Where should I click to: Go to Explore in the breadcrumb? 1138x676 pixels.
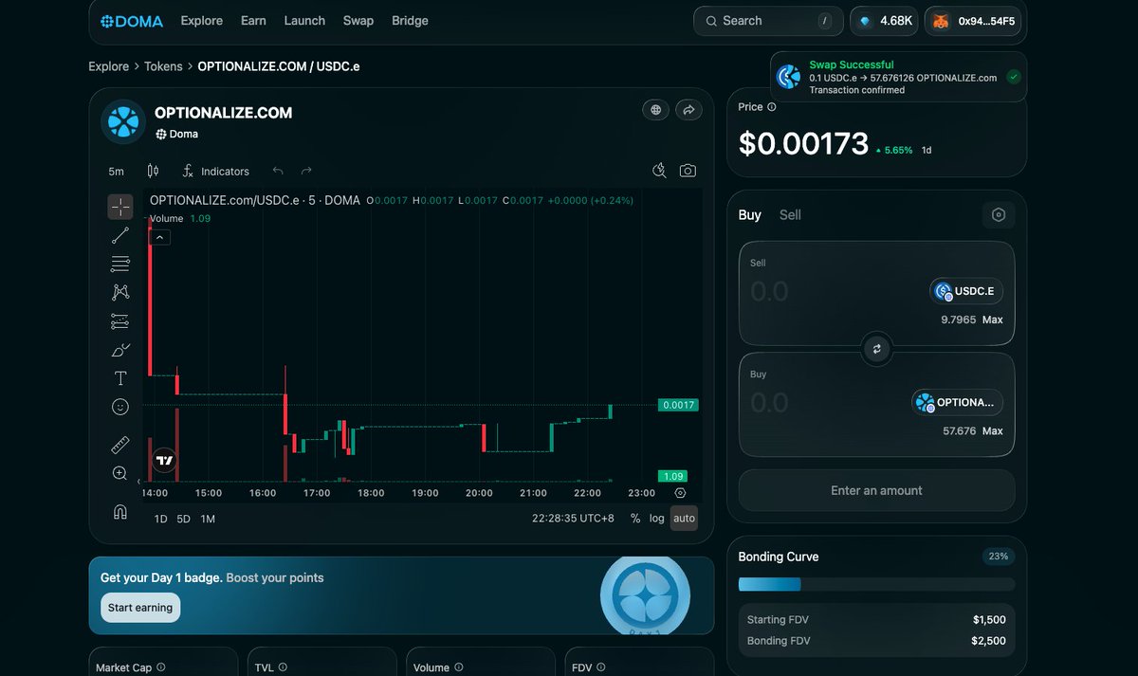pyautogui.click(x=108, y=66)
